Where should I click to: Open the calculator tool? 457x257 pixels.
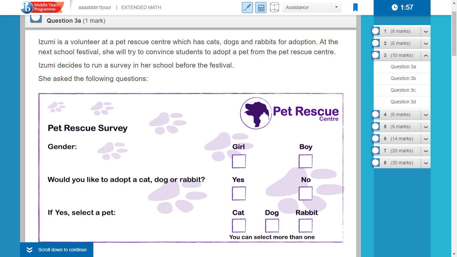(x=261, y=7)
